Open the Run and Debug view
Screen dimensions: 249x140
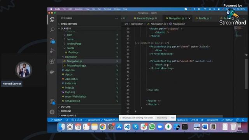coord(52,51)
